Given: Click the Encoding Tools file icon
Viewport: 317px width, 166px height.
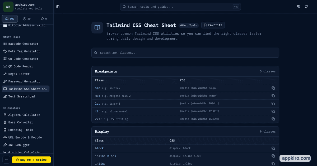Looking at the screenshot, I should tap(5, 130).
